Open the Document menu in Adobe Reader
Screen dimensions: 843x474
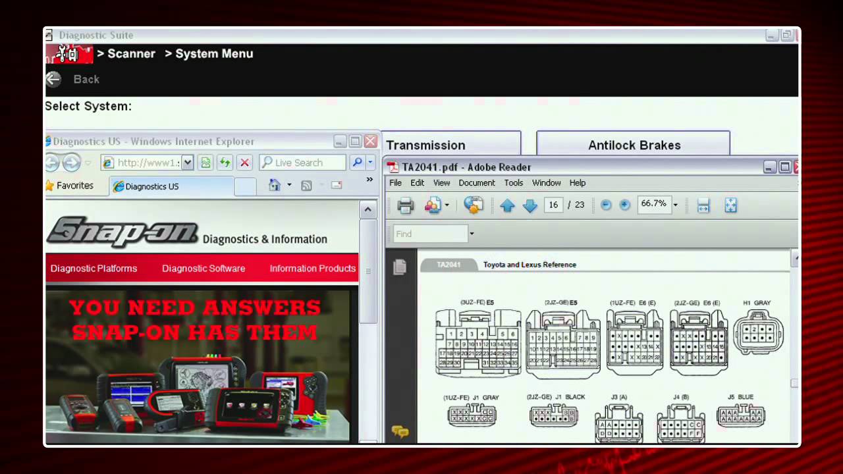pyautogui.click(x=477, y=183)
